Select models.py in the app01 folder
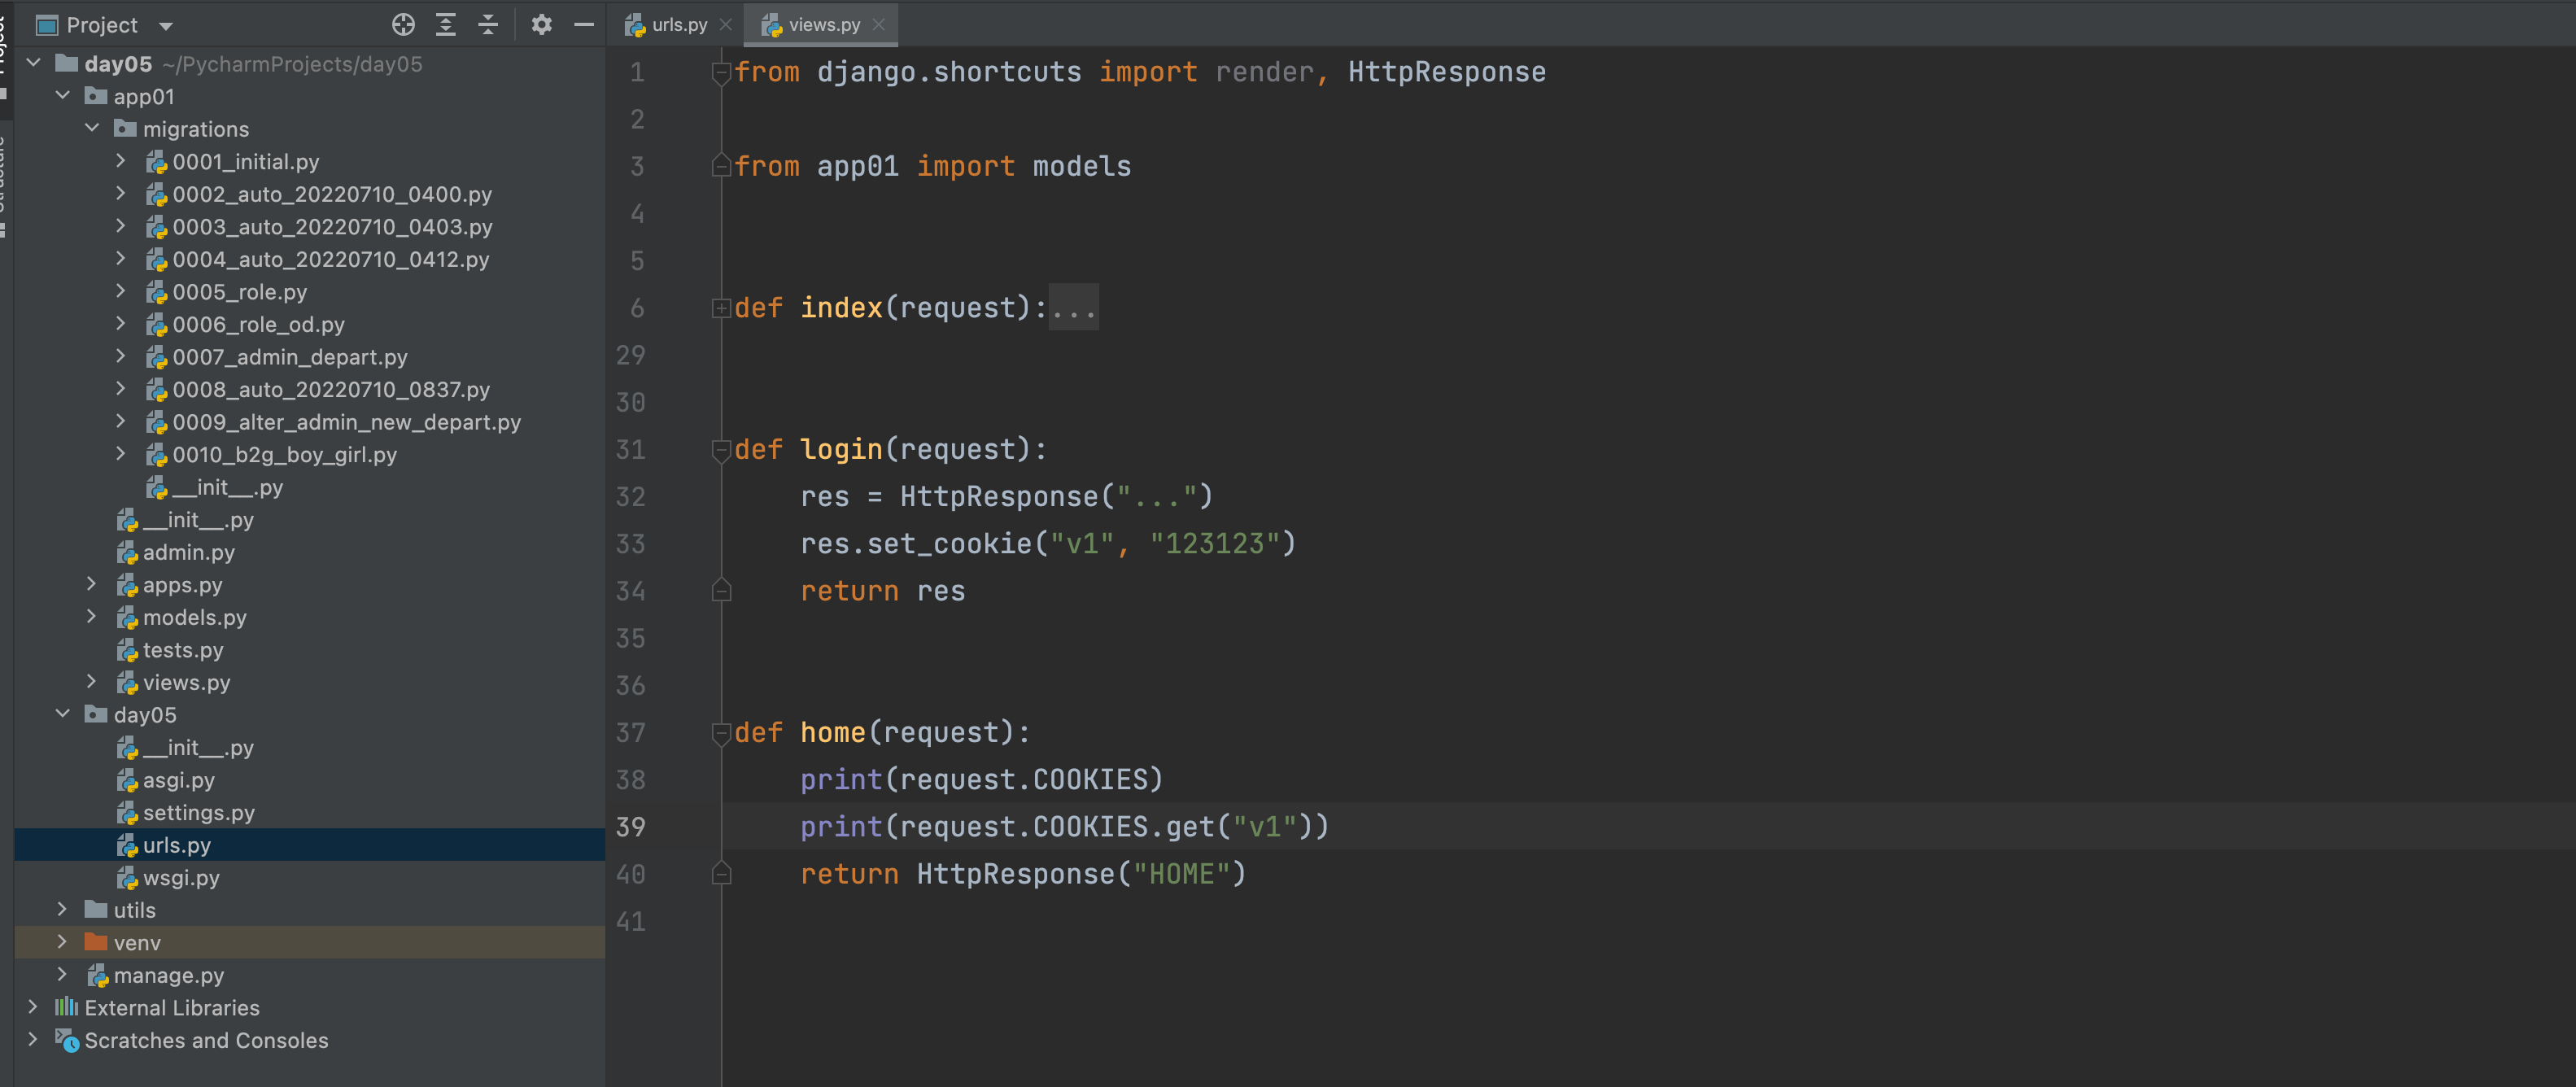Viewport: 2576px width, 1087px height. [x=194, y=618]
